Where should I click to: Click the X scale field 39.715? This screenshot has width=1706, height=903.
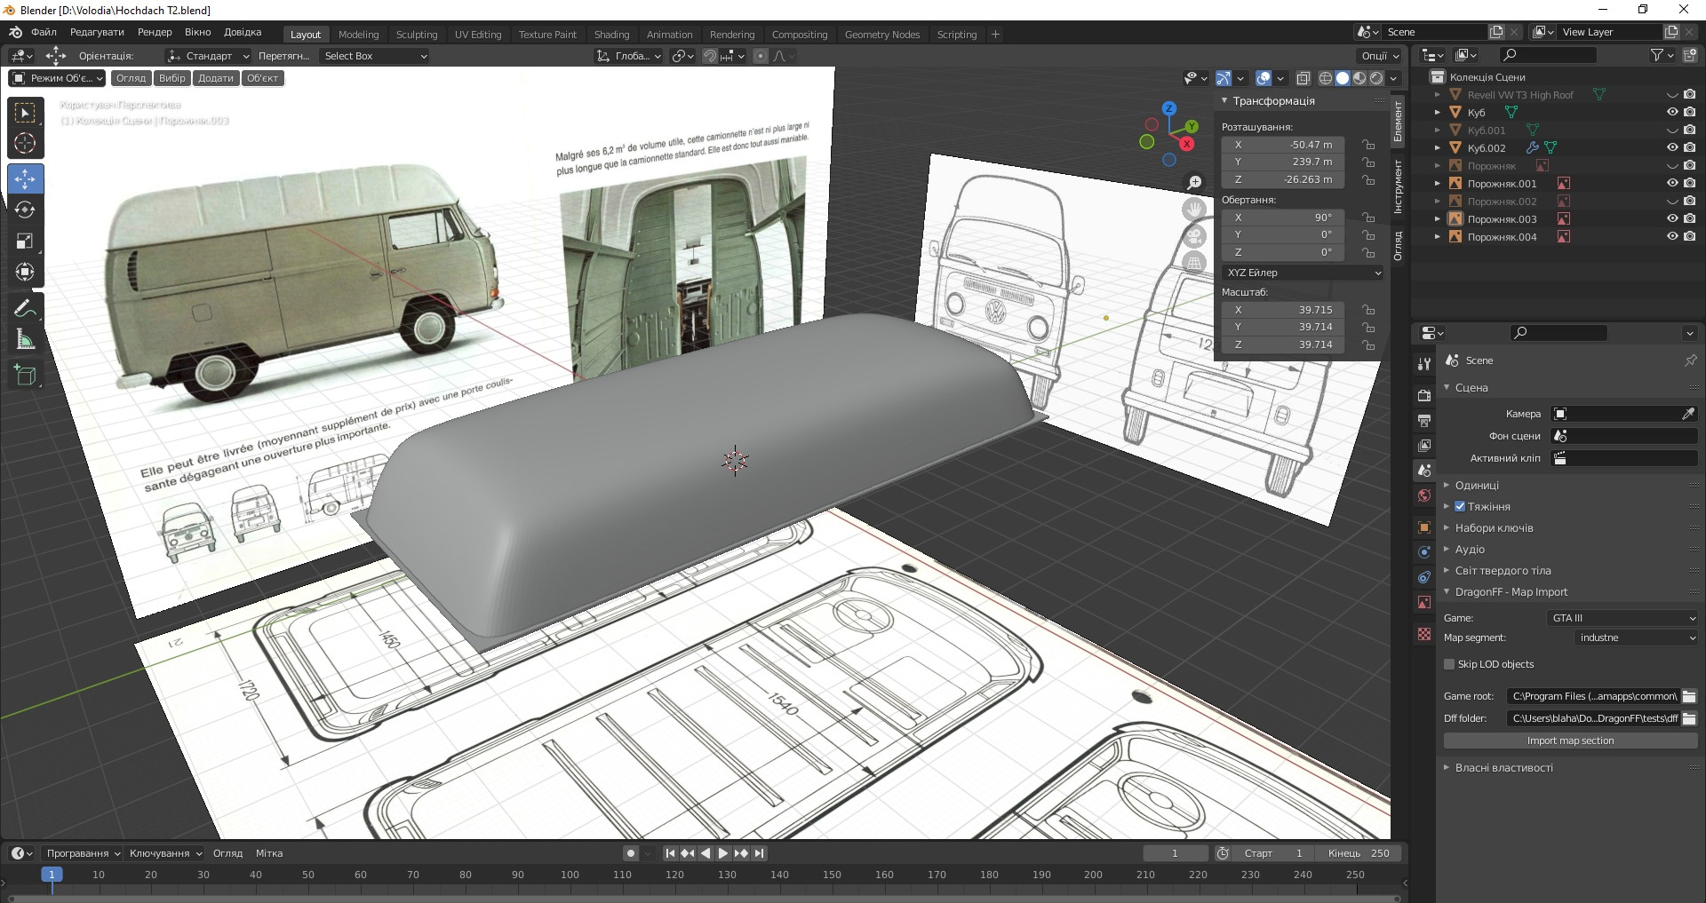tap(1285, 310)
